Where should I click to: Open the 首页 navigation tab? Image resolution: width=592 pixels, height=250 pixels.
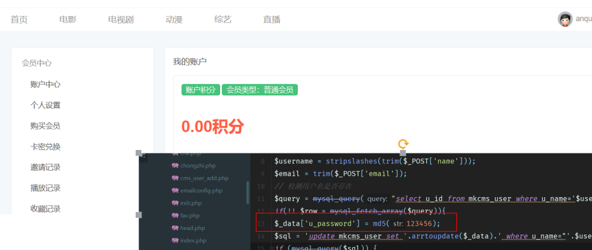click(x=19, y=20)
